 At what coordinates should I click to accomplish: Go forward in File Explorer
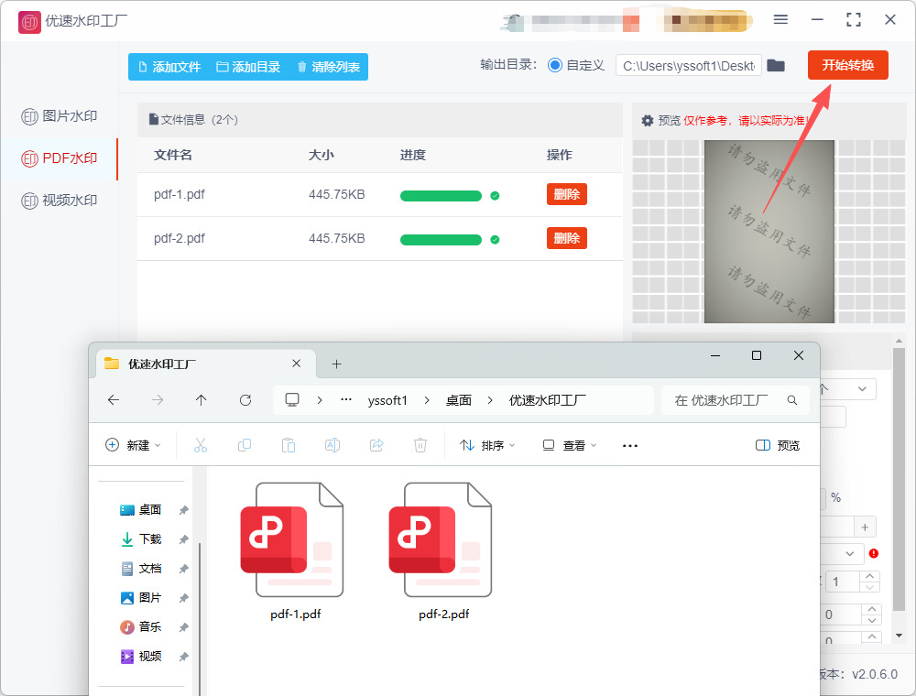click(158, 400)
